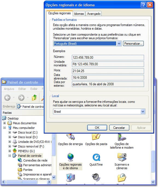The width and height of the screenshot is (158, 187).
Task: Click the Personalizar... button
Action: pyautogui.click(x=133, y=44)
